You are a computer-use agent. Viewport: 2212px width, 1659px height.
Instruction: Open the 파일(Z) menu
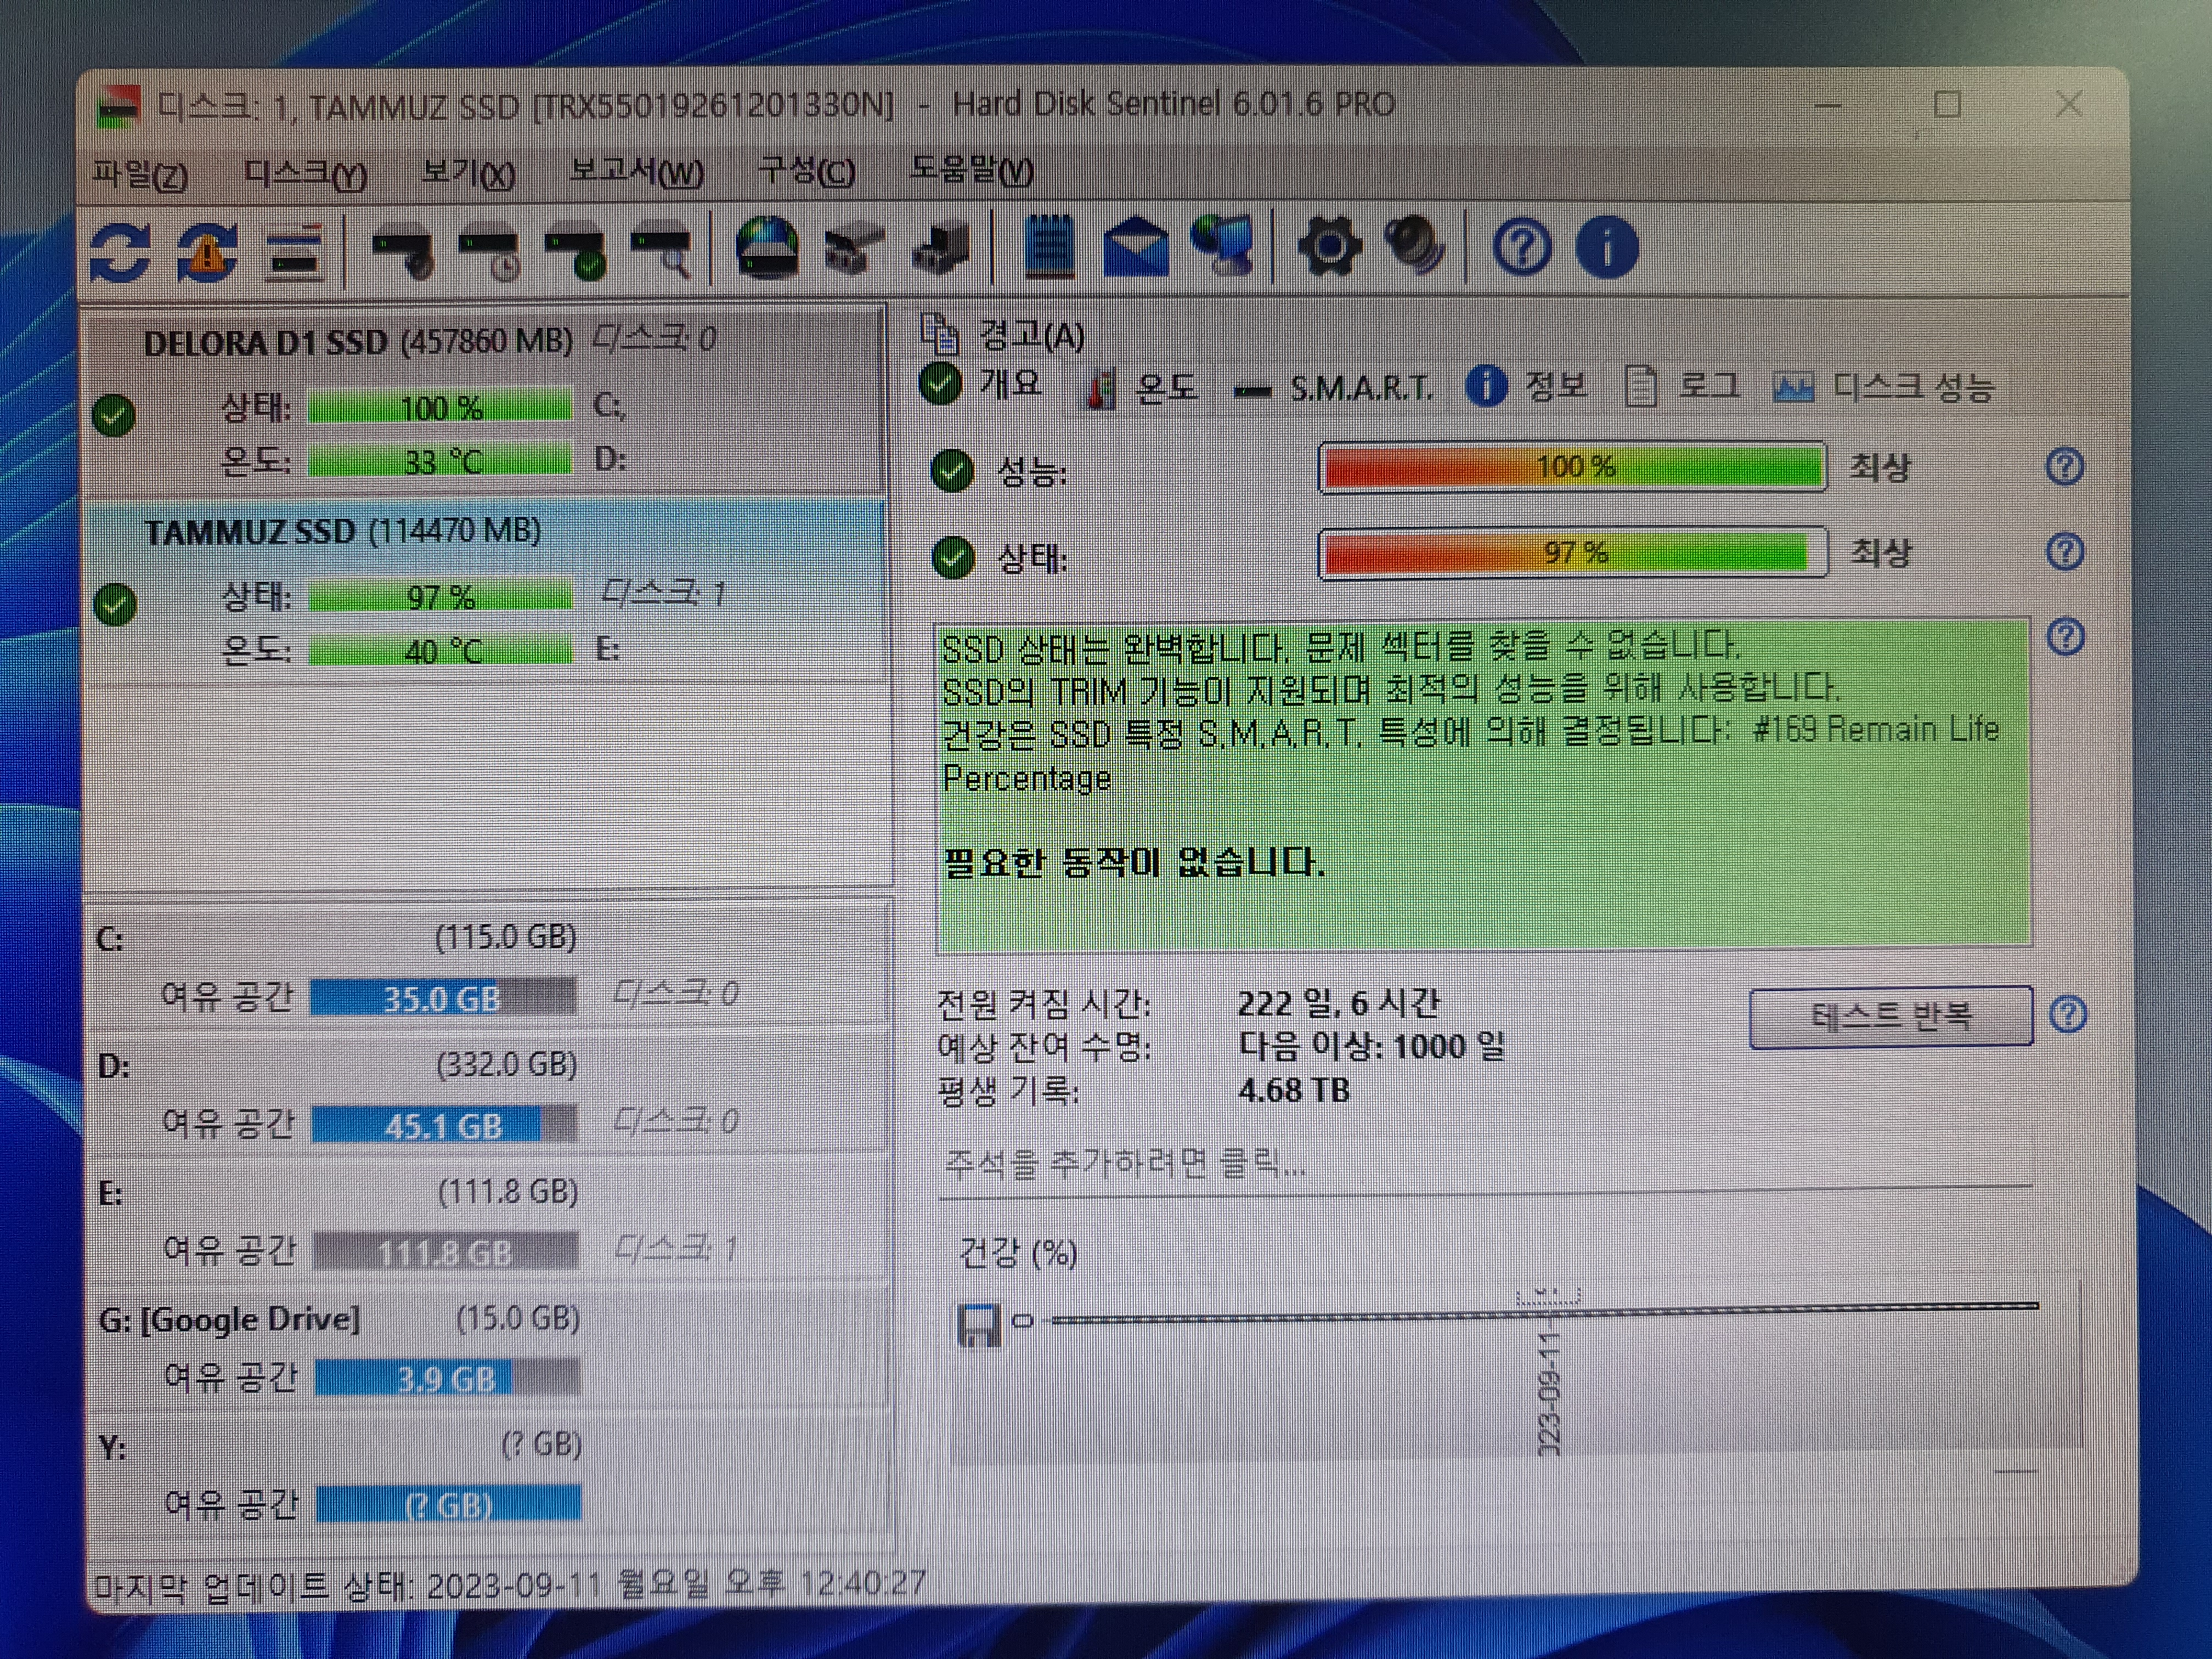140,175
